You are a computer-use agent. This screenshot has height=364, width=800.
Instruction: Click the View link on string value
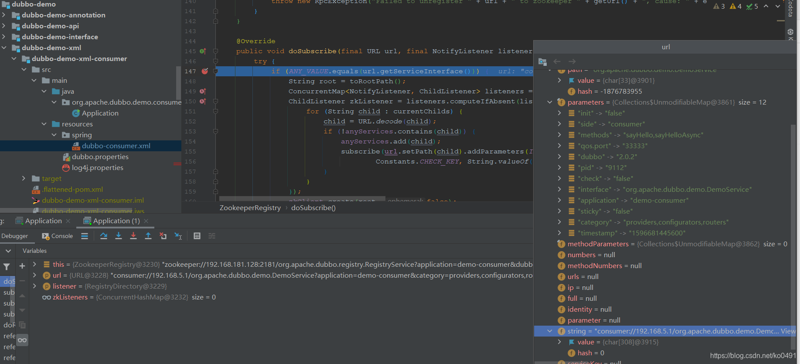788,331
